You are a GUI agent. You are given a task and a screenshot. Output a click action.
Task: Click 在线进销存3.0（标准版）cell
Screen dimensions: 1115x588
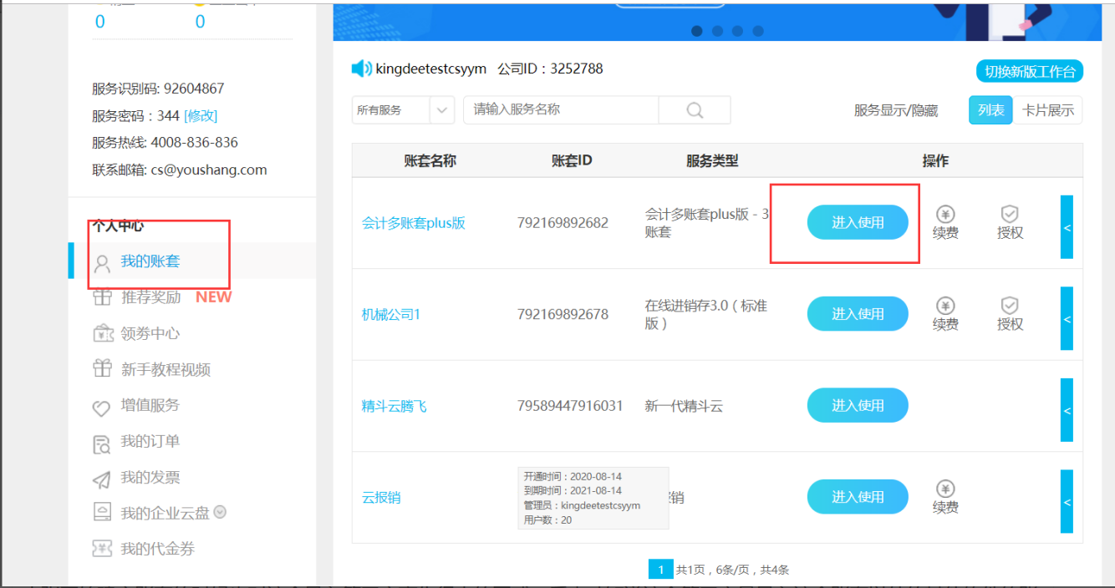[x=705, y=314]
